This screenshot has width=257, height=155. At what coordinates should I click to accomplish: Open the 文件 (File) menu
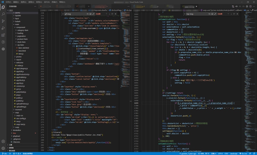8,2
